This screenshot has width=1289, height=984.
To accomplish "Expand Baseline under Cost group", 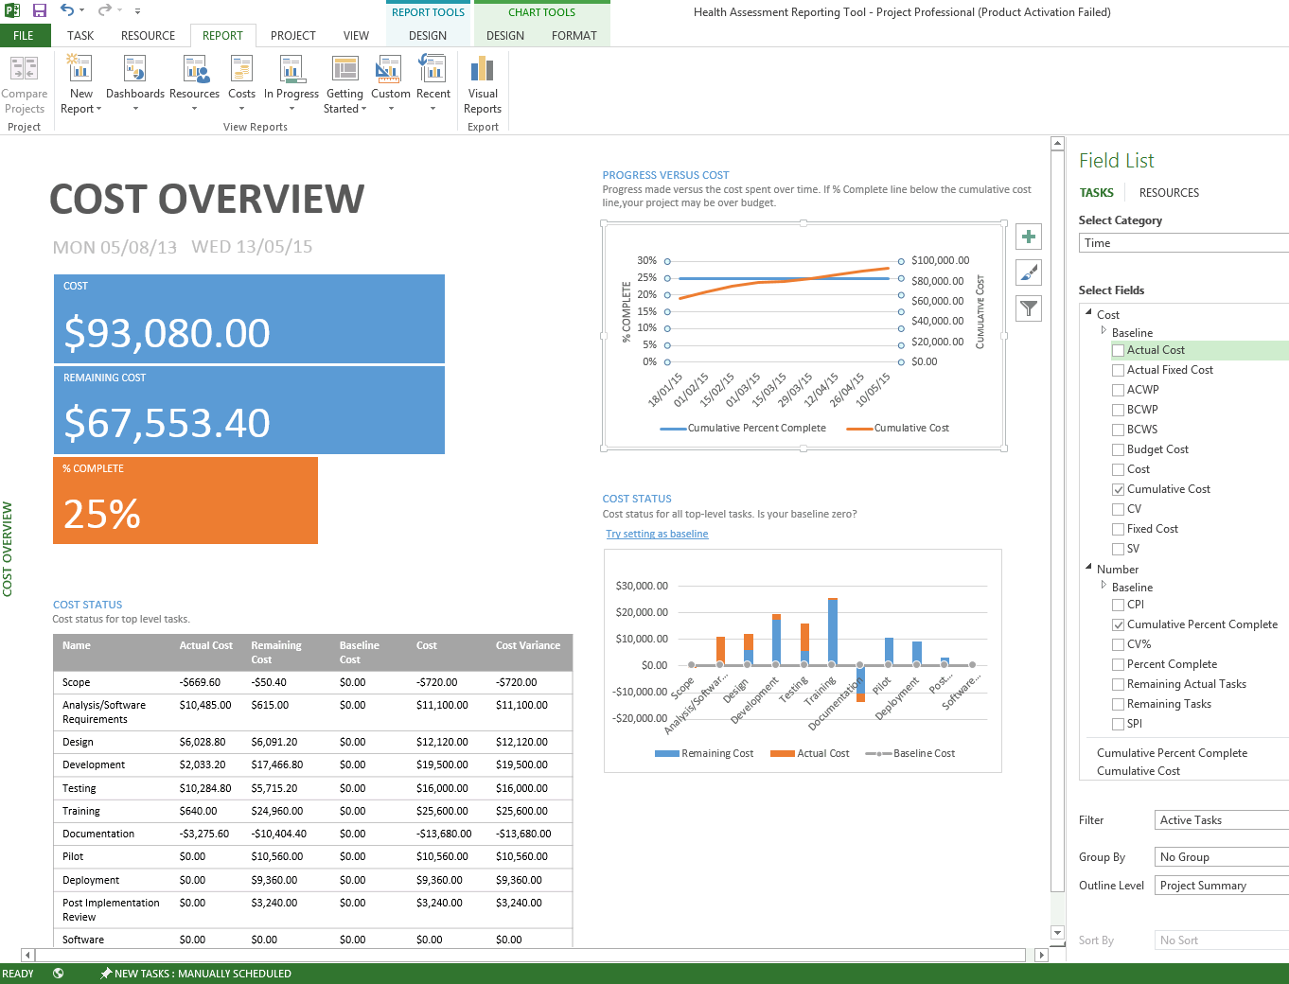I will pos(1104,331).
